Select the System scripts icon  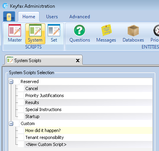35,34
